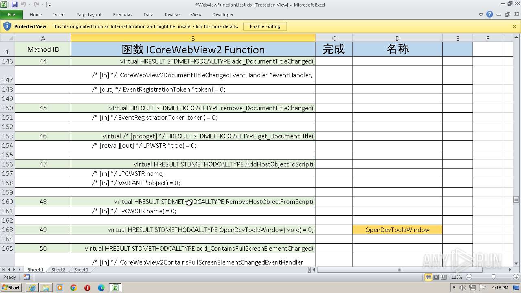This screenshot has height=293, width=521.
Task: Open the Redo history dropdown arrow
Action: (42, 5)
